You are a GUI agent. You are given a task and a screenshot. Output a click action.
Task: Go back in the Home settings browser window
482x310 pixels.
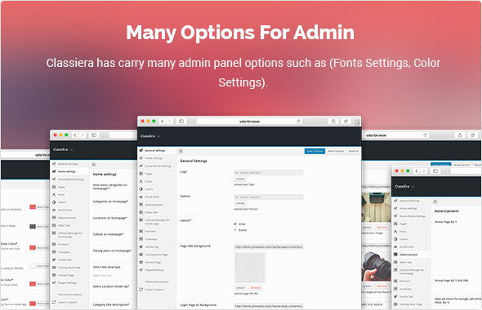click(x=75, y=135)
